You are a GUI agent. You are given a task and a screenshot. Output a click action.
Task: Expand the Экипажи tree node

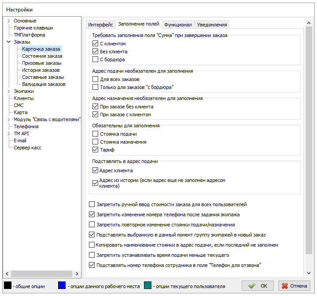coord(8,91)
